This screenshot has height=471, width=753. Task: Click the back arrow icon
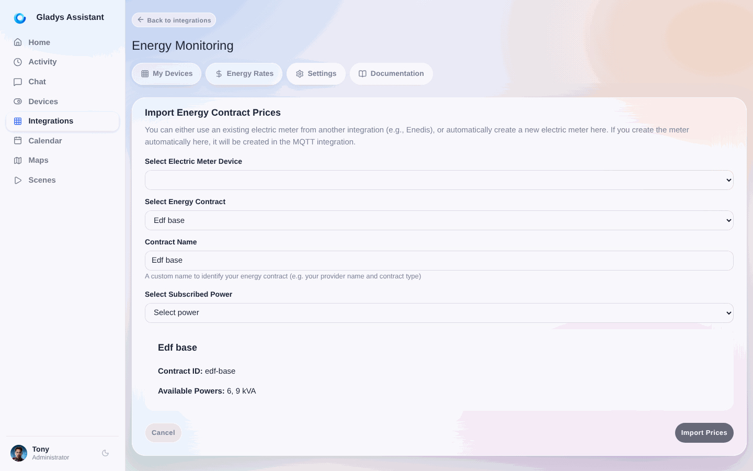click(x=141, y=20)
